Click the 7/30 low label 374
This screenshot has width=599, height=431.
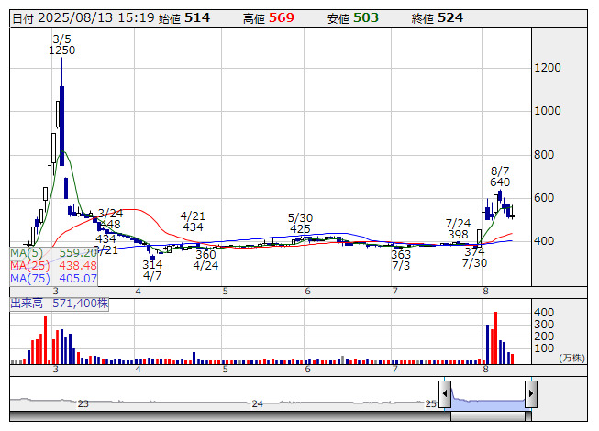pyautogui.click(x=474, y=252)
